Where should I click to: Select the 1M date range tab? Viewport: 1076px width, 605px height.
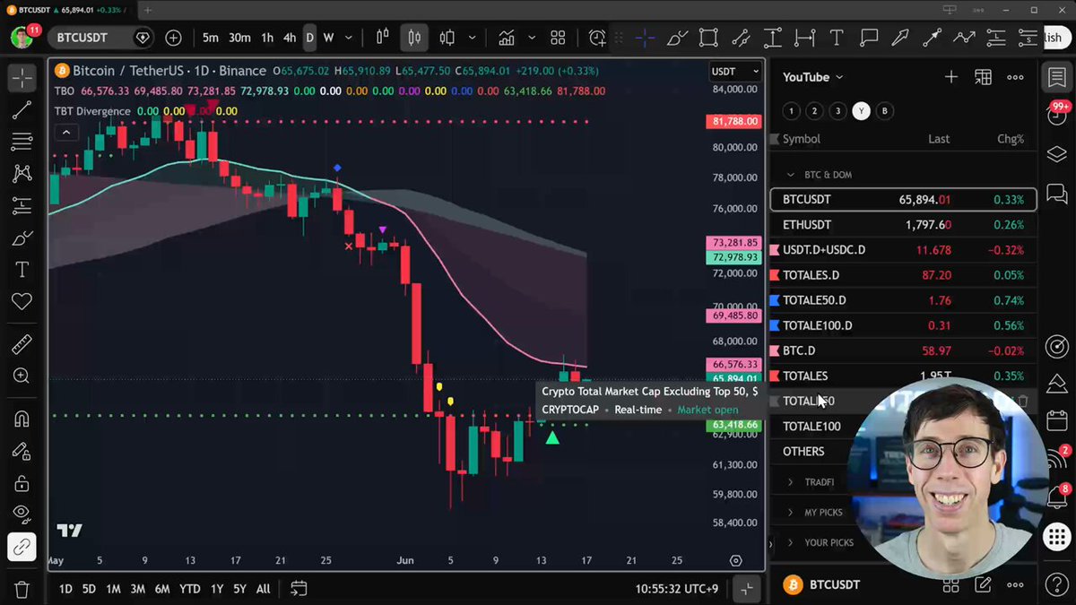(x=113, y=589)
